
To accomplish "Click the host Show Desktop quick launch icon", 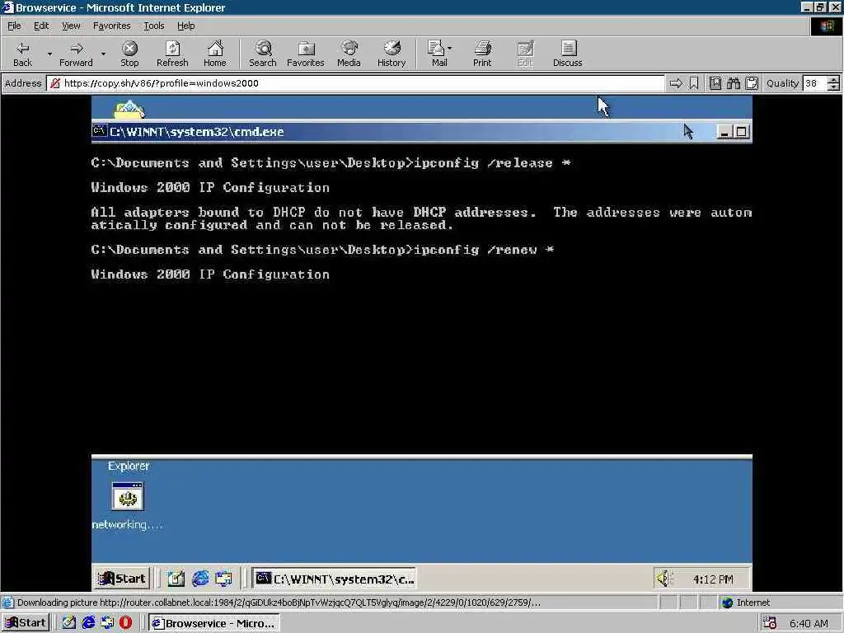I will tap(69, 623).
